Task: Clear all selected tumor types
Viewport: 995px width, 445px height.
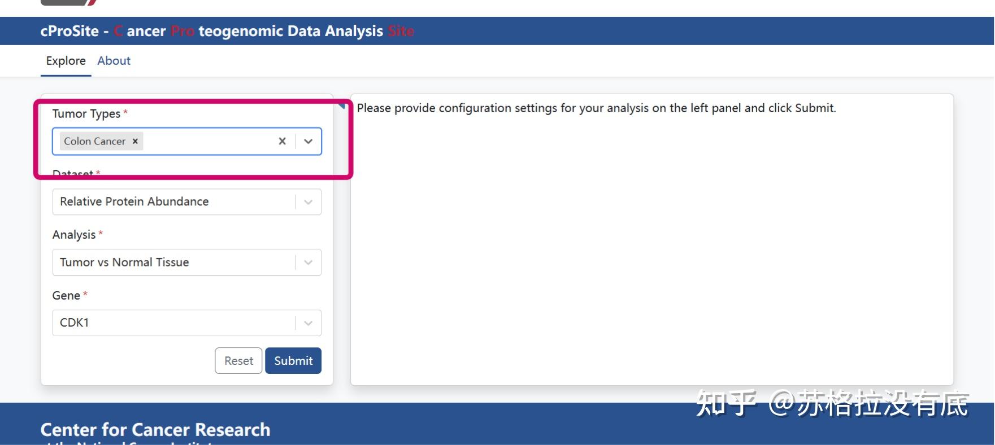Action: click(x=282, y=141)
